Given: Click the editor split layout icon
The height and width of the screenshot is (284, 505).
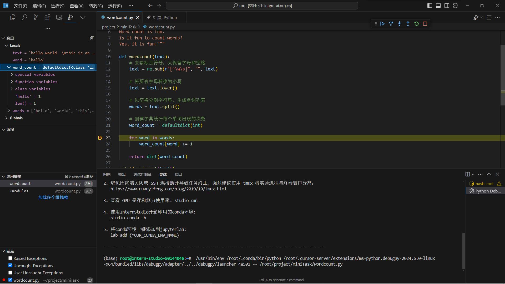Looking at the screenshot, I should coord(489,17).
